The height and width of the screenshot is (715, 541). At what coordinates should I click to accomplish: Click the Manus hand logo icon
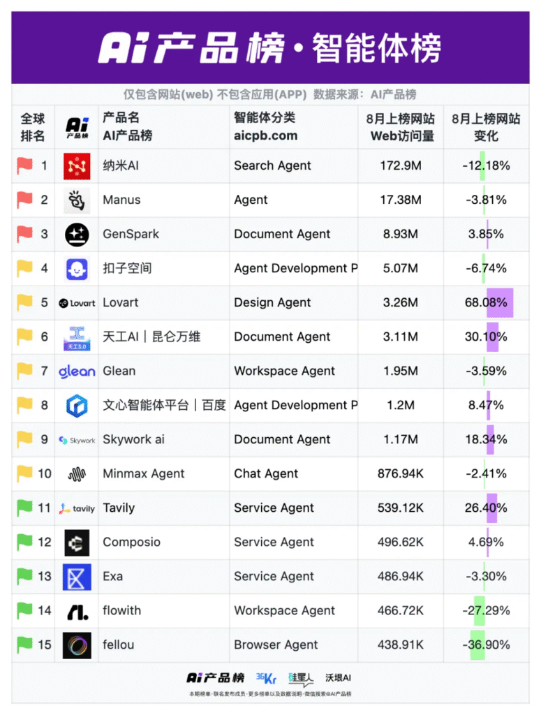tap(77, 200)
